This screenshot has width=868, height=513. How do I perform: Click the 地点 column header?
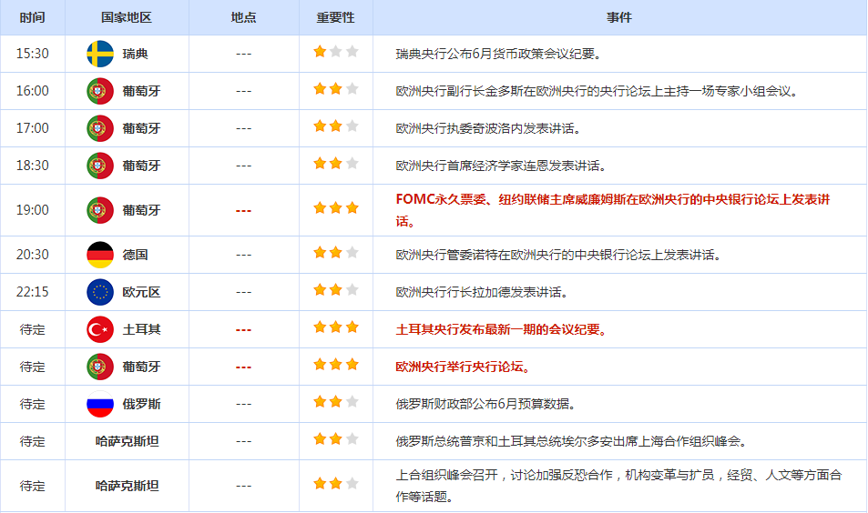click(243, 17)
